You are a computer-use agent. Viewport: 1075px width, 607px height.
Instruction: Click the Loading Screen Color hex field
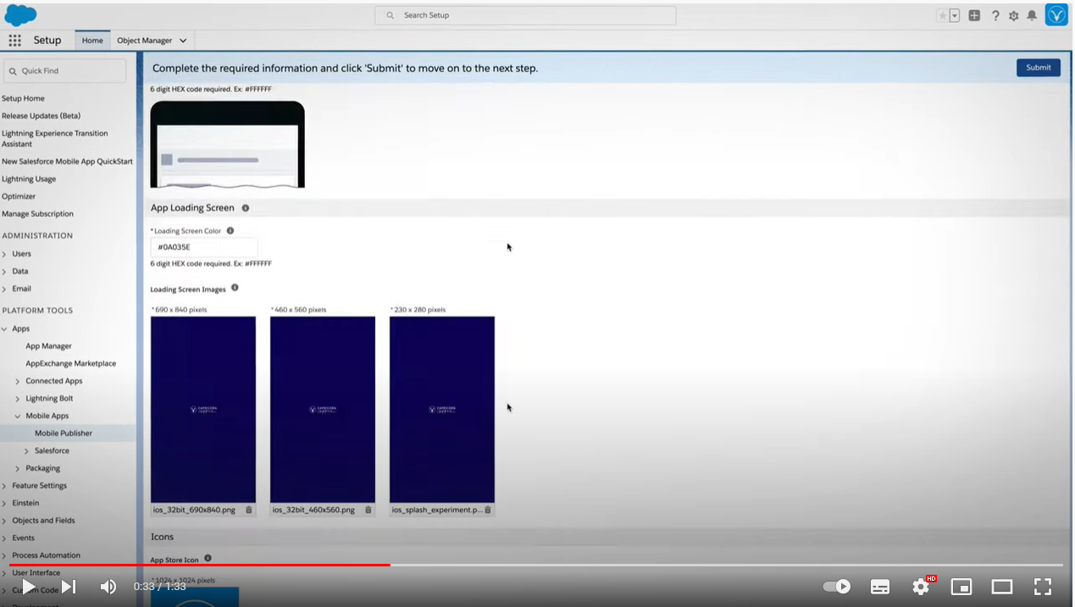coord(204,247)
